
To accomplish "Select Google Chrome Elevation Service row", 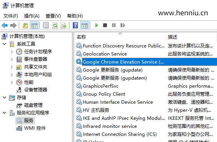I will (x=146, y=62).
